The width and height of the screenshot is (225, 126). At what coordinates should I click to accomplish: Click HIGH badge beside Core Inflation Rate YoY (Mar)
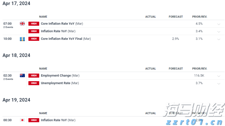pos(34,24)
